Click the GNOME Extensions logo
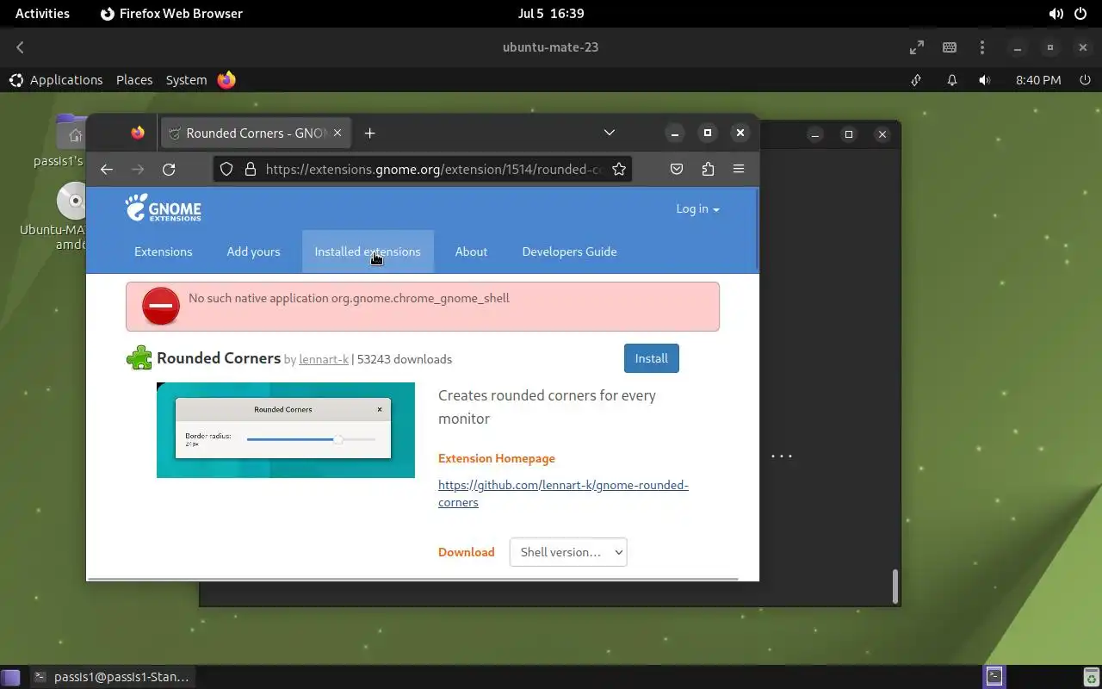The height and width of the screenshot is (689, 1102). click(164, 208)
